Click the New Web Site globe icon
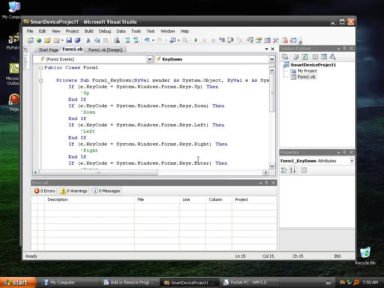The height and width of the screenshot is (288, 384). tap(39, 40)
